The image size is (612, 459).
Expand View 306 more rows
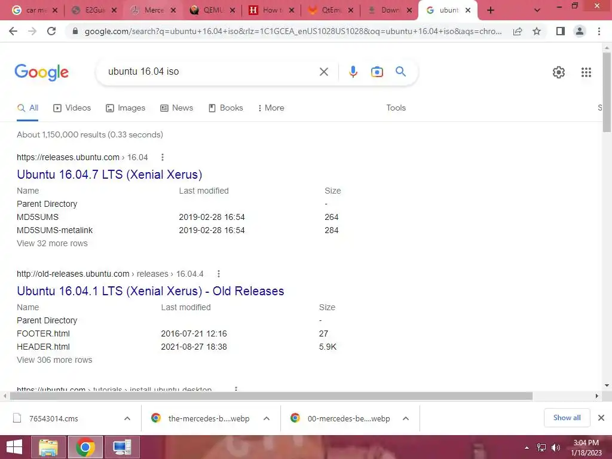tap(54, 360)
